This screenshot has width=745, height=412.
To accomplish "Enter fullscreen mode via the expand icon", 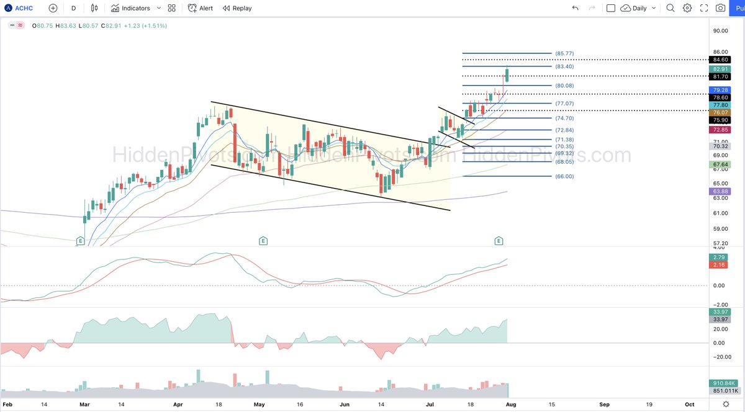I will pos(704,8).
